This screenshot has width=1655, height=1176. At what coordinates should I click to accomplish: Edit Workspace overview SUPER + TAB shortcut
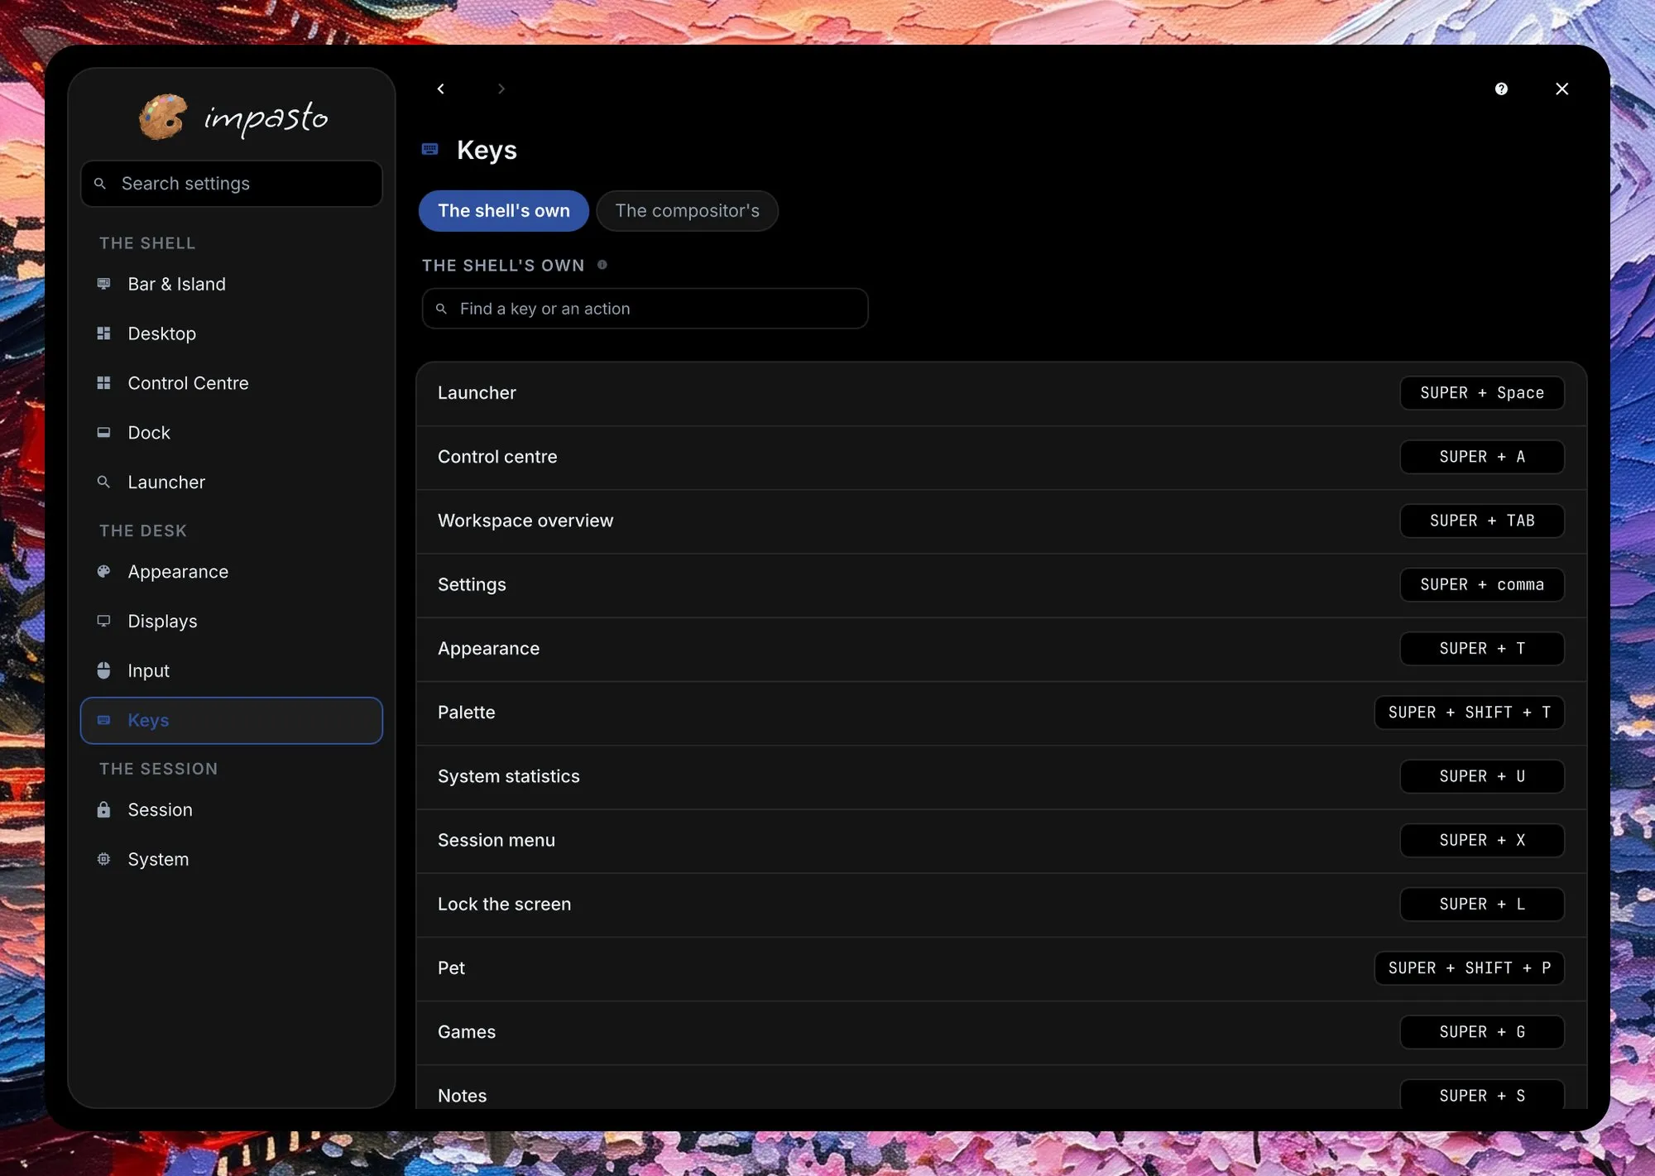click(x=1481, y=521)
